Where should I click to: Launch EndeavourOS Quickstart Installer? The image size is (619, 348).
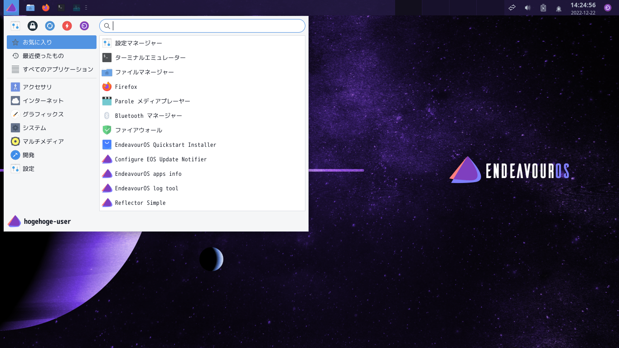(202, 145)
